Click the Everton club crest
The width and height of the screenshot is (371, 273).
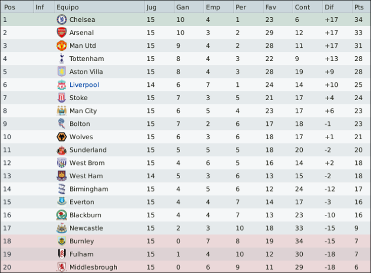(x=62, y=202)
